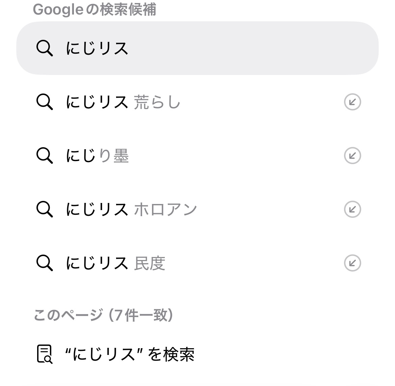Click search icon next to にじリス 民度
Viewport: 395px width, 386px height.
[45, 263]
